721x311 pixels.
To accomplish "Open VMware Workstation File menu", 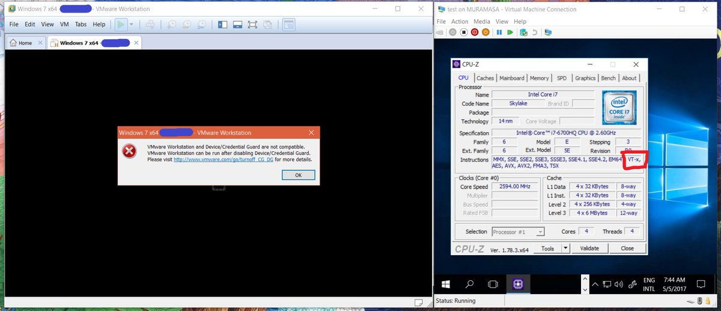I will point(14,25).
